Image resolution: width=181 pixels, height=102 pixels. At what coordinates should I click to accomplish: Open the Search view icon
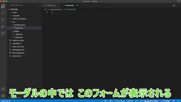click(3, 13)
